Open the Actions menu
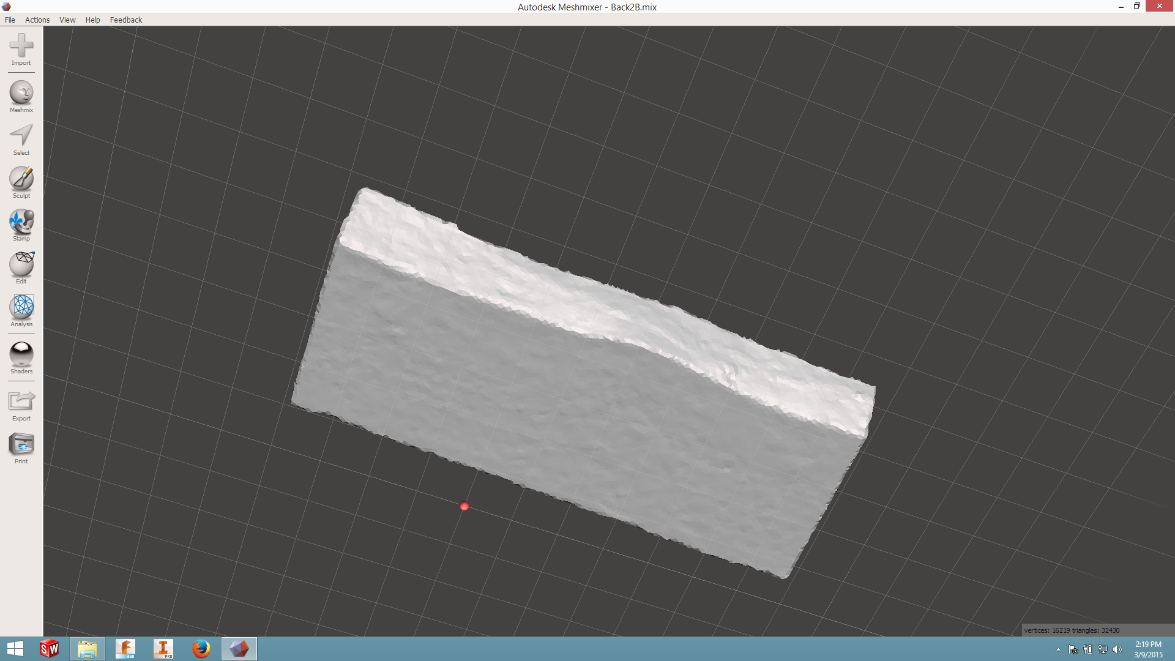 tap(37, 20)
